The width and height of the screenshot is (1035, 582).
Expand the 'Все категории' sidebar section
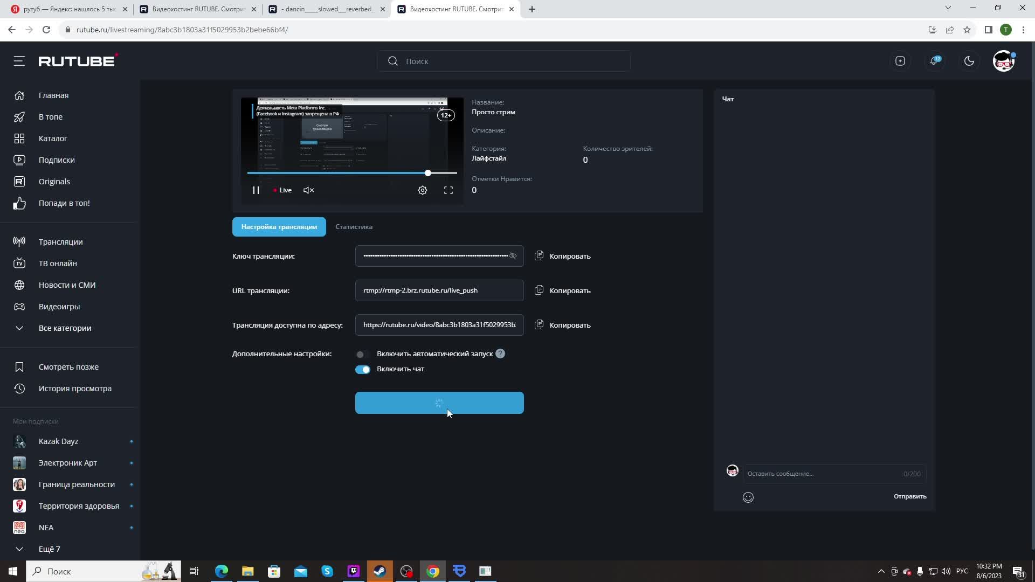(x=65, y=328)
